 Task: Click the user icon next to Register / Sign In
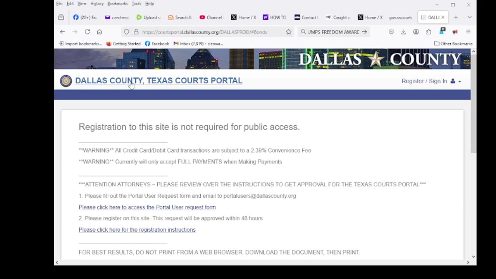pyautogui.click(x=453, y=81)
